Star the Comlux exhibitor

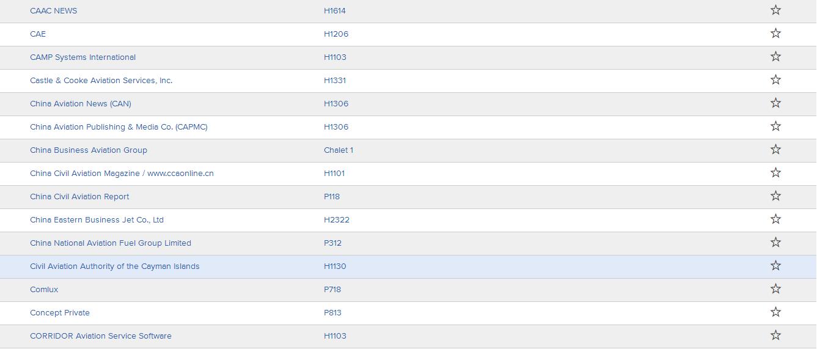(x=775, y=288)
